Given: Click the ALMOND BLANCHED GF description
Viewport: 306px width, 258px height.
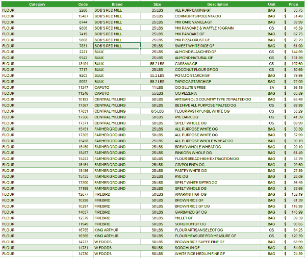Looking at the screenshot, I should pyautogui.click(x=195, y=52).
